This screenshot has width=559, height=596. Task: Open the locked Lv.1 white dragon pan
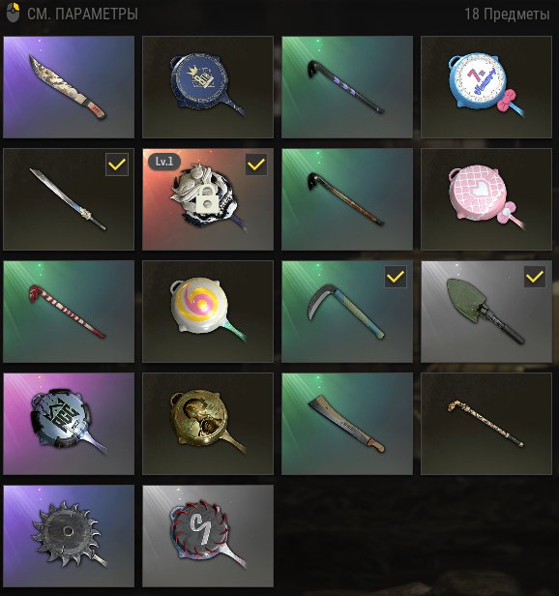click(x=208, y=199)
